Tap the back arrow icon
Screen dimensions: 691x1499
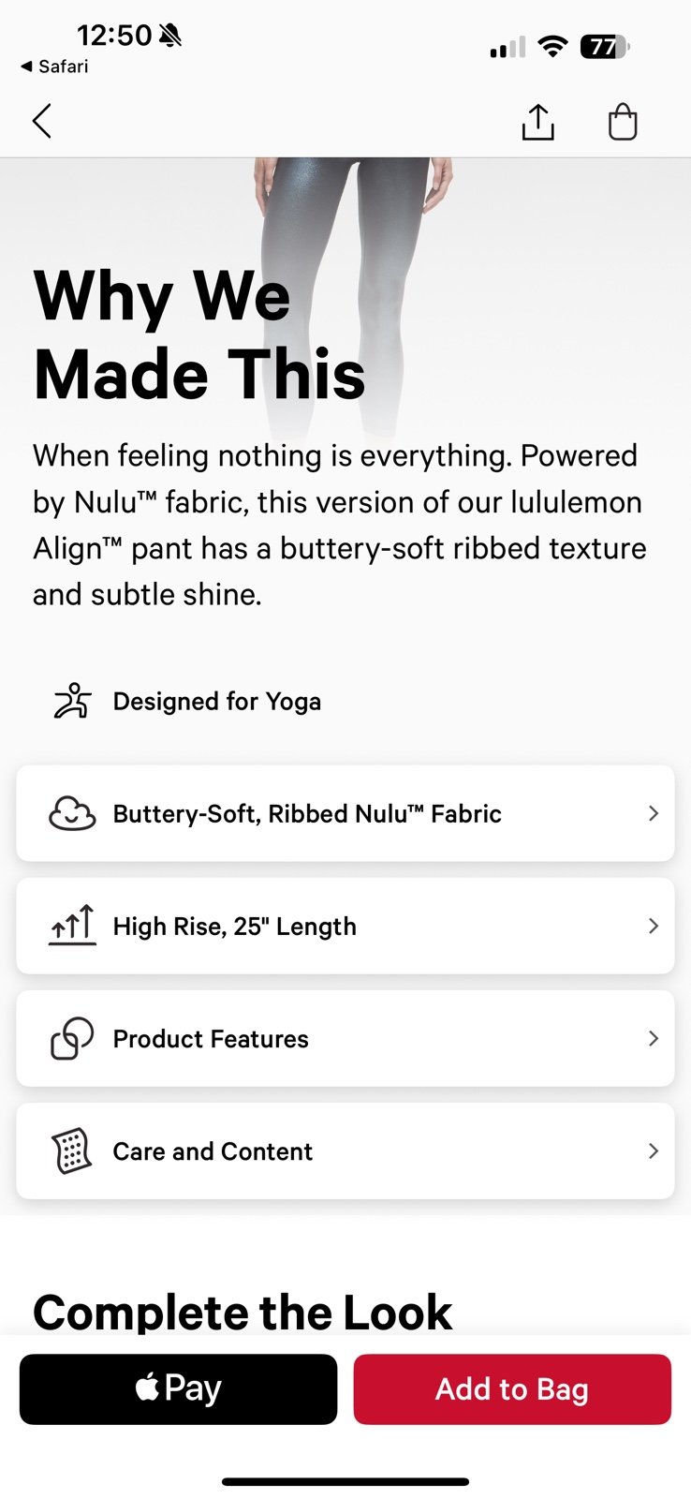click(x=42, y=122)
